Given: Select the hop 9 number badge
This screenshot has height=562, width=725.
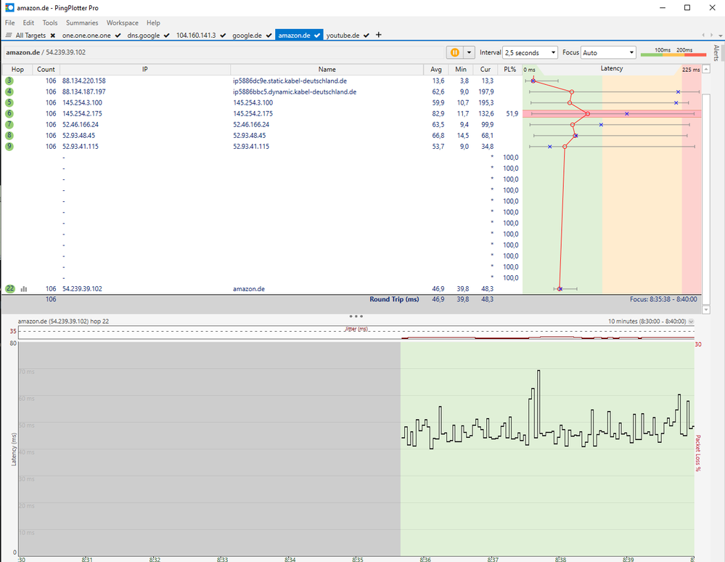Looking at the screenshot, I should 9,146.
